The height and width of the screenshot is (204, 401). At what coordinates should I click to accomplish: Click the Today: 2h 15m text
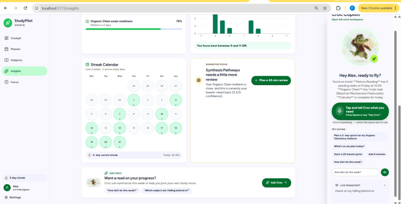[171, 155]
